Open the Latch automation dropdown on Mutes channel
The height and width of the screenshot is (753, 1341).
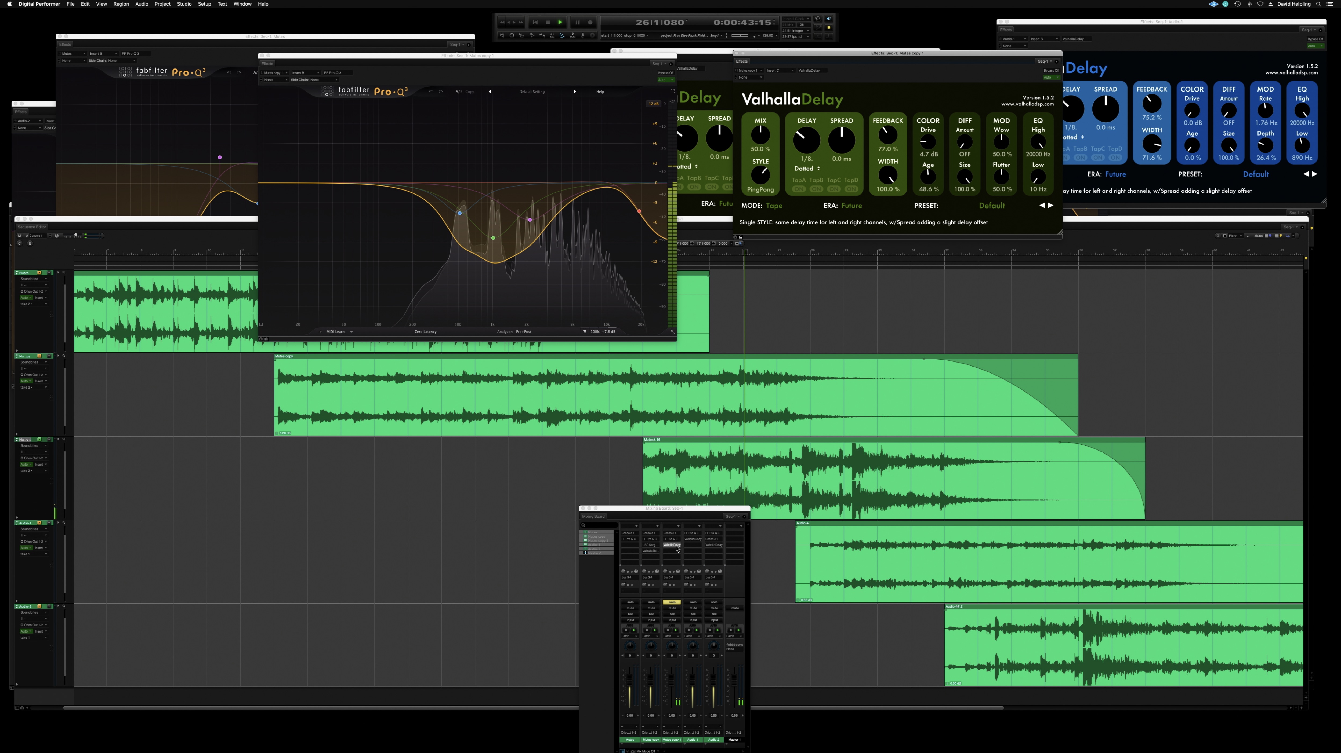629,636
